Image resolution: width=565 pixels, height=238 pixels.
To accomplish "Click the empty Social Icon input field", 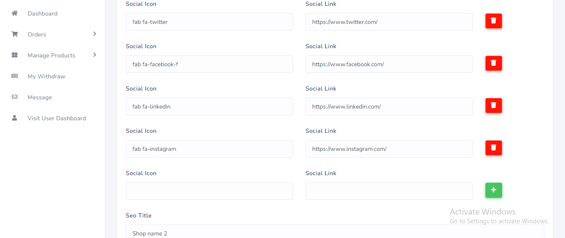I will click(x=209, y=191).
